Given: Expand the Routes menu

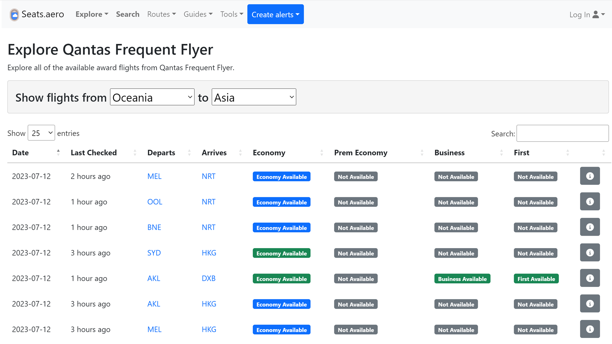Looking at the screenshot, I should click(x=161, y=14).
